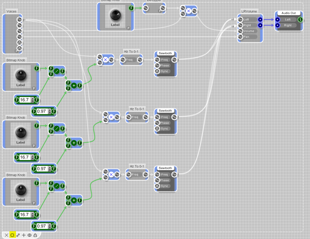
Task: Click the Sync input on the top Sawtooth module
Action: (165, 71)
